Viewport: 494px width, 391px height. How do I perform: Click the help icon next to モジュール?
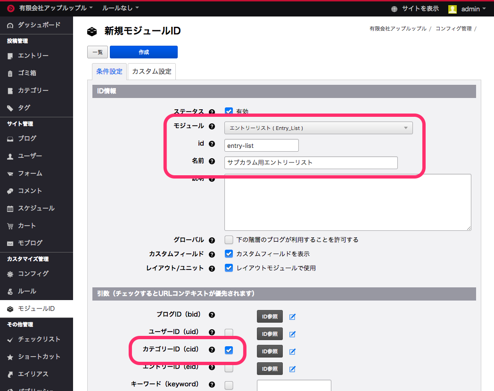coord(212,127)
